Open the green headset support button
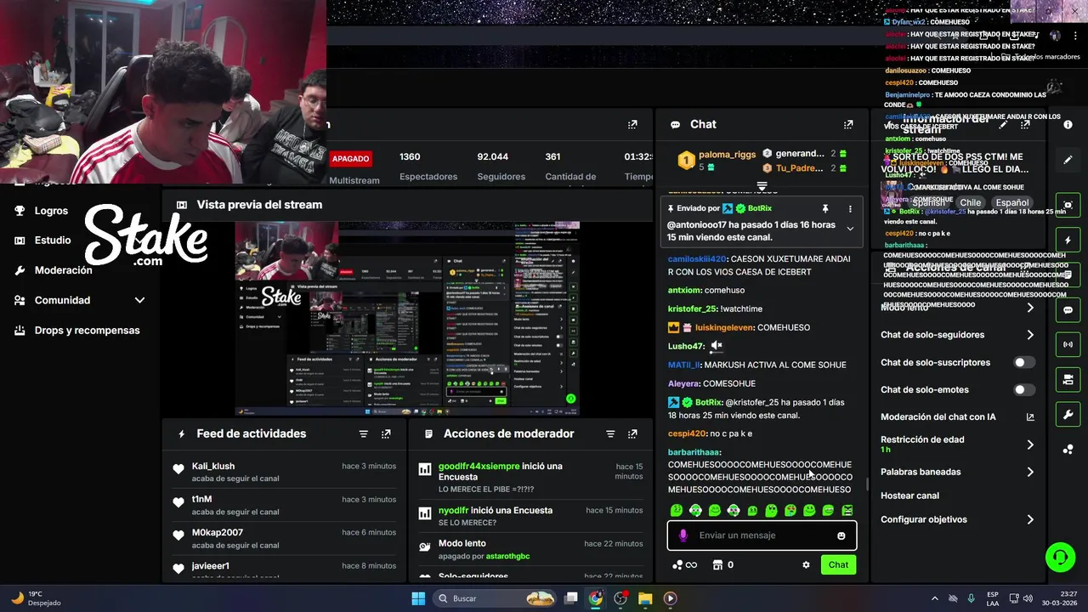1088x612 pixels. pyautogui.click(x=1060, y=558)
